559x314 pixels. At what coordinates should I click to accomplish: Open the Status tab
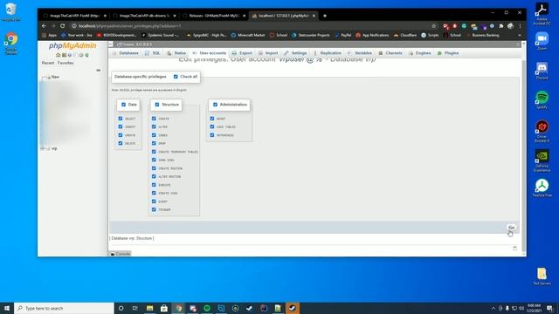tap(176, 53)
